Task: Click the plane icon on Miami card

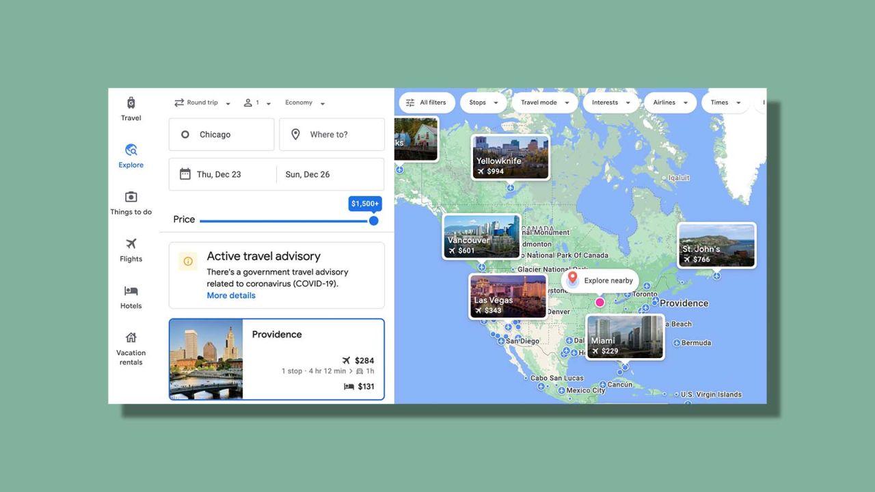Action: click(595, 351)
